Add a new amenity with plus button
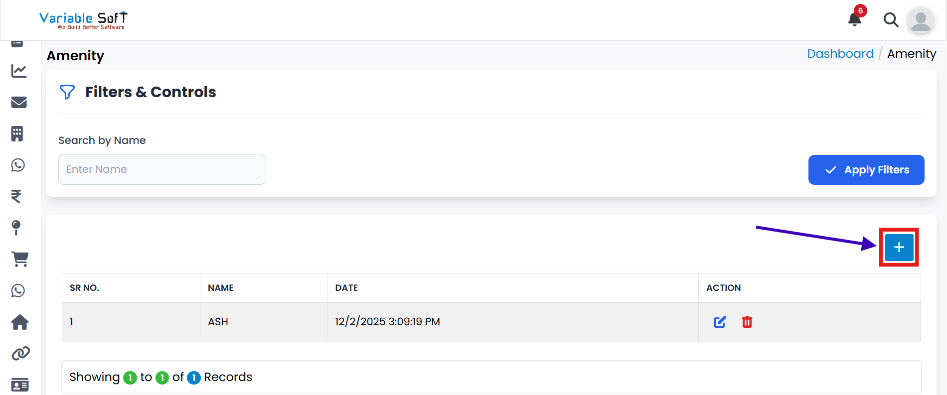Screen dimensions: 947x395 tap(899, 248)
